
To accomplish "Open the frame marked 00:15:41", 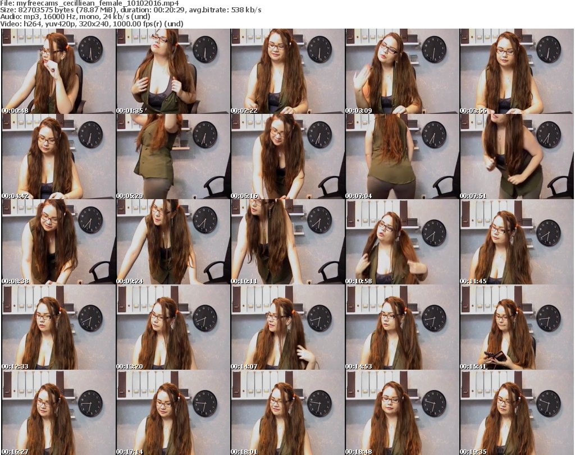I will tap(517, 327).
